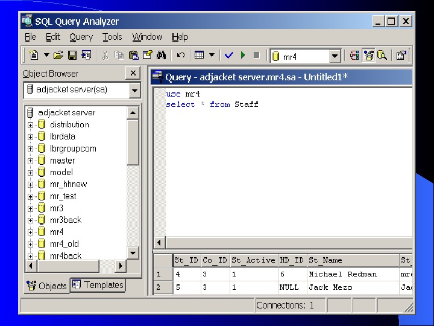Open the adjacket server(sa) dropdown

[x=135, y=91]
